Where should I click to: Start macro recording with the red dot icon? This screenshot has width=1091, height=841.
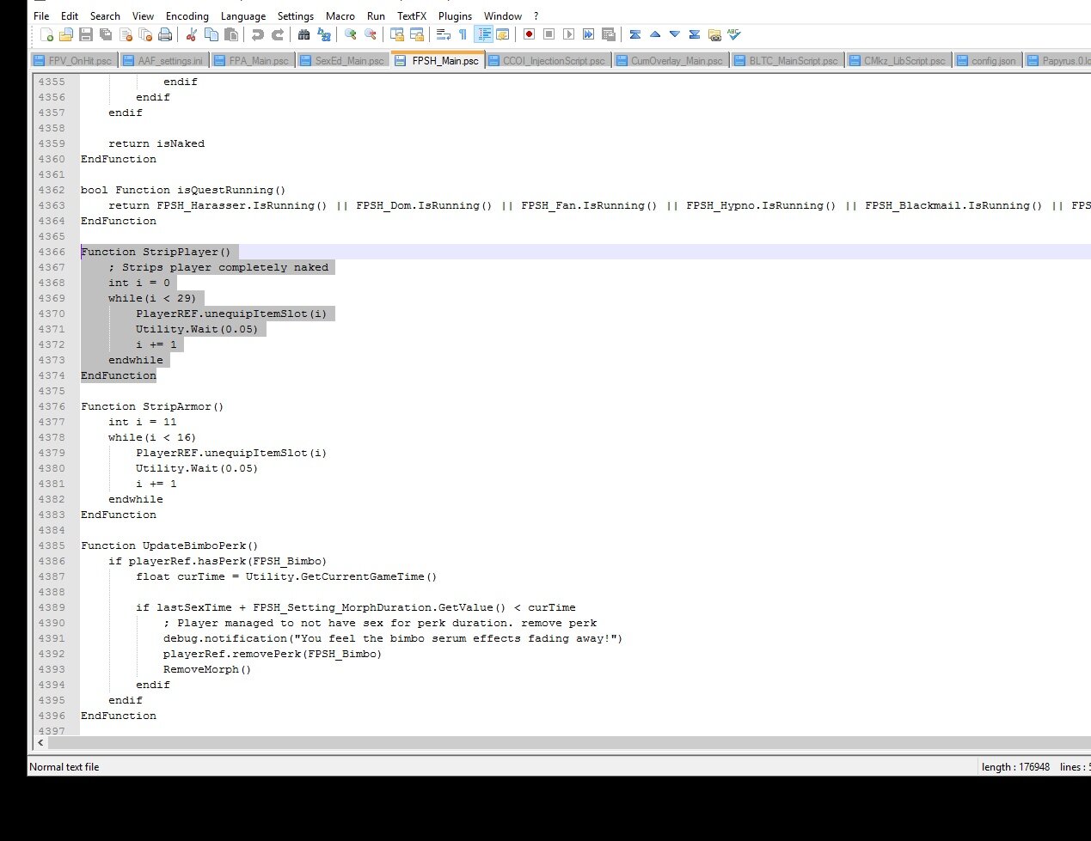(529, 34)
